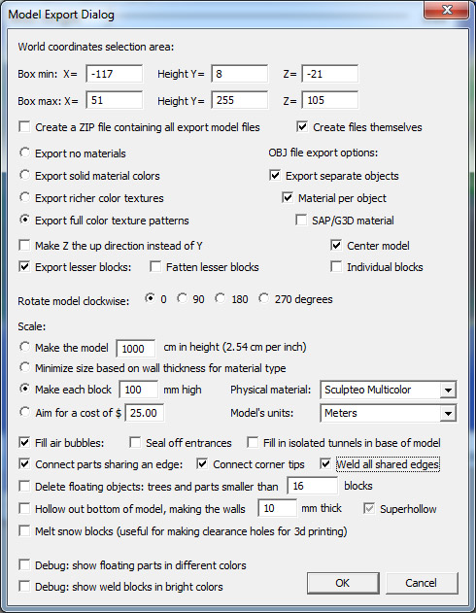Check Delete floating objects option
The width and height of the screenshot is (476, 613).
[x=24, y=487]
